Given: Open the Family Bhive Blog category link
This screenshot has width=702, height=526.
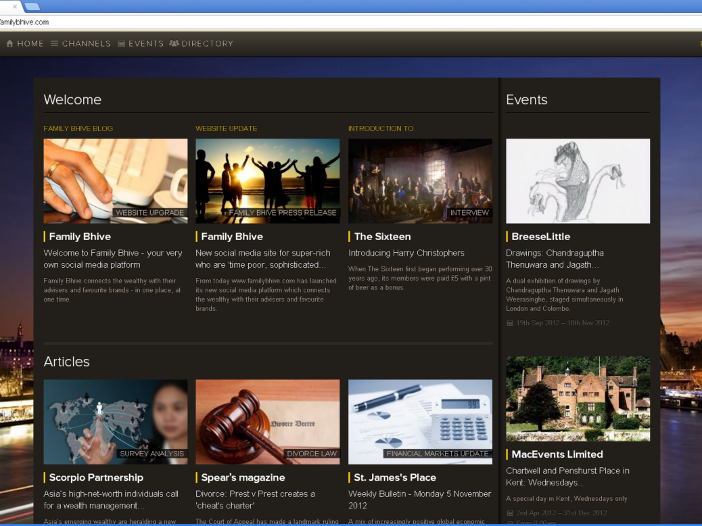Looking at the screenshot, I should click(78, 128).
